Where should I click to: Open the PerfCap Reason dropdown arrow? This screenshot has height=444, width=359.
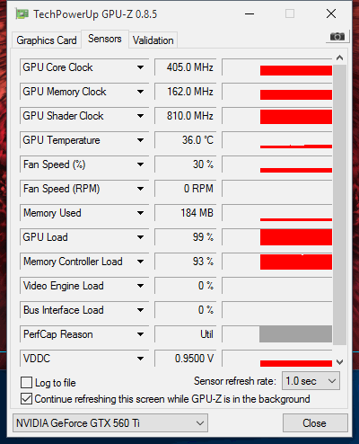(140, 334)
